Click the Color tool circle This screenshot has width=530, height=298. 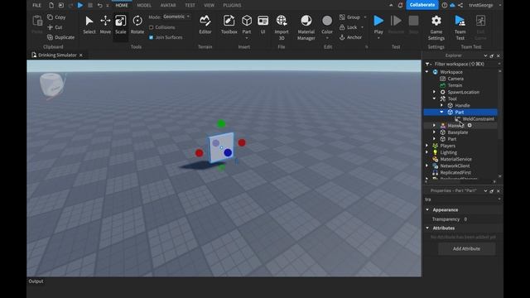coord(327,21)
